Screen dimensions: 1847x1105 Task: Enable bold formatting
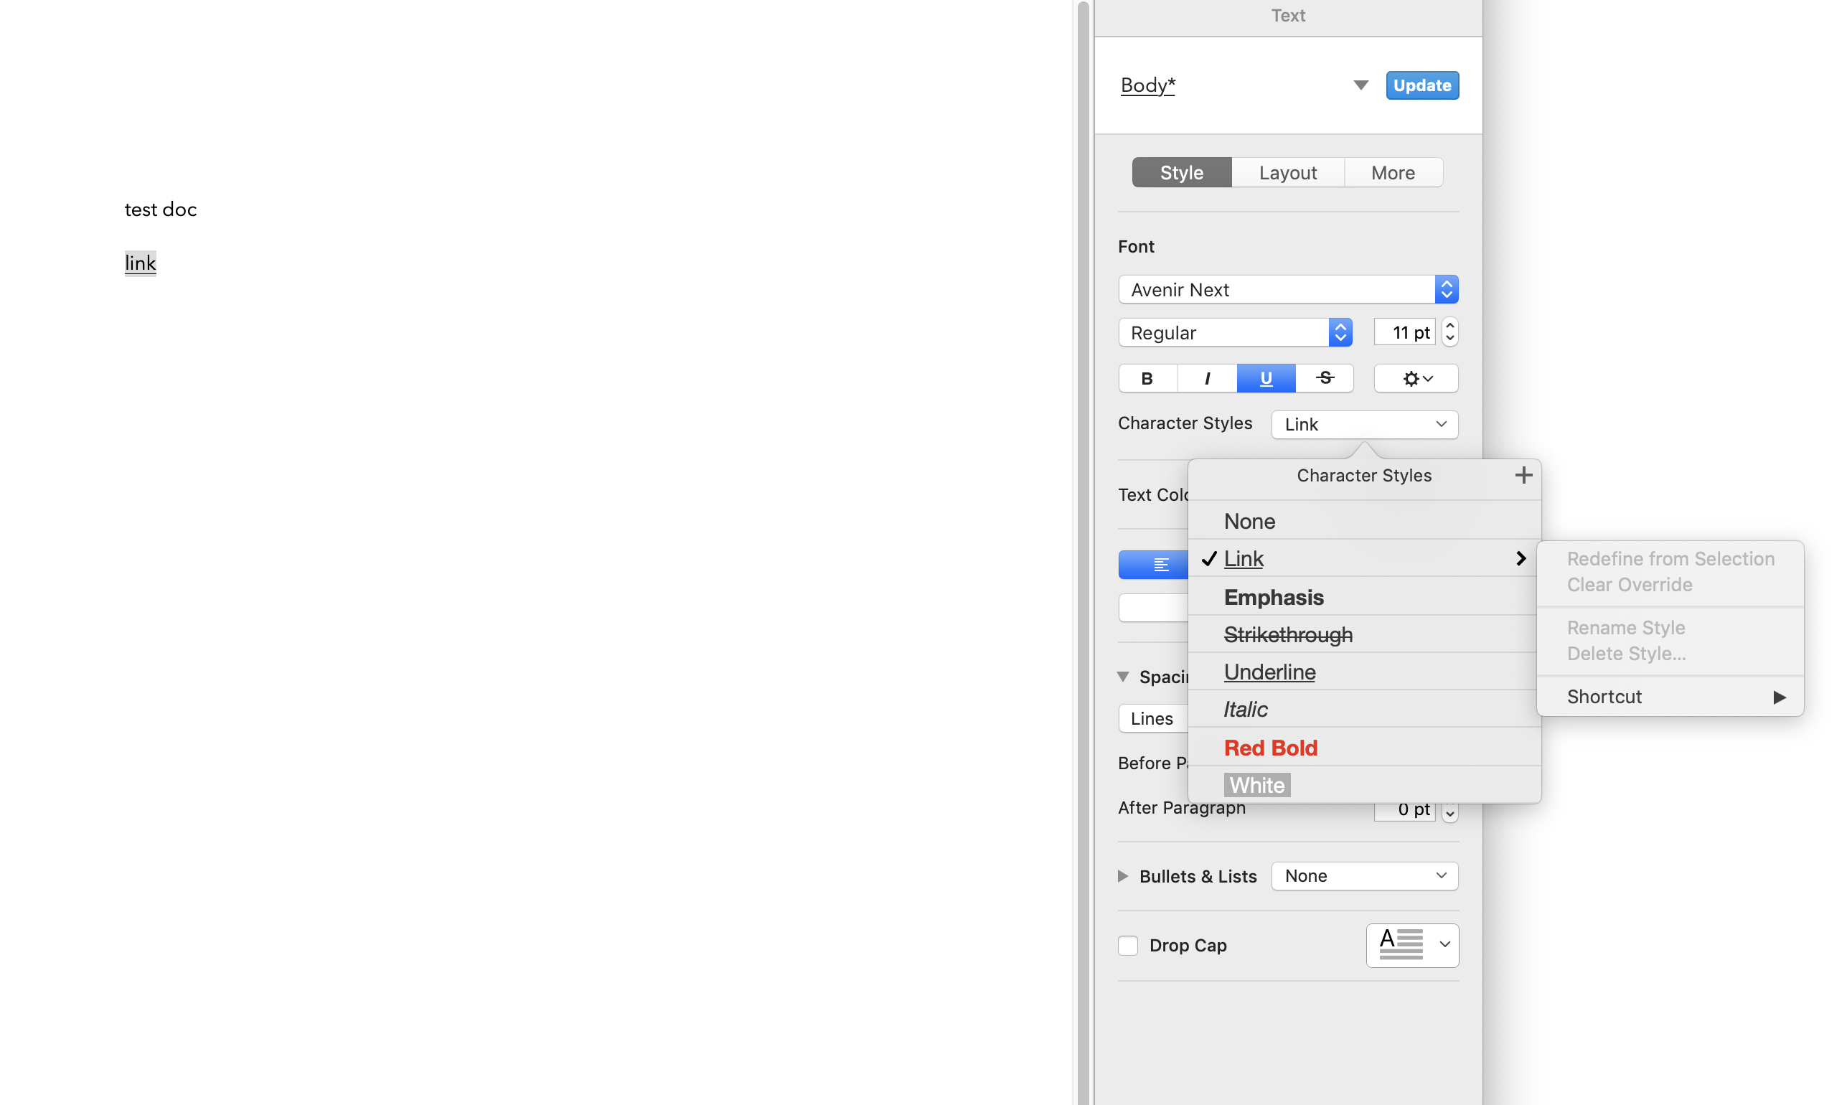1147,378
